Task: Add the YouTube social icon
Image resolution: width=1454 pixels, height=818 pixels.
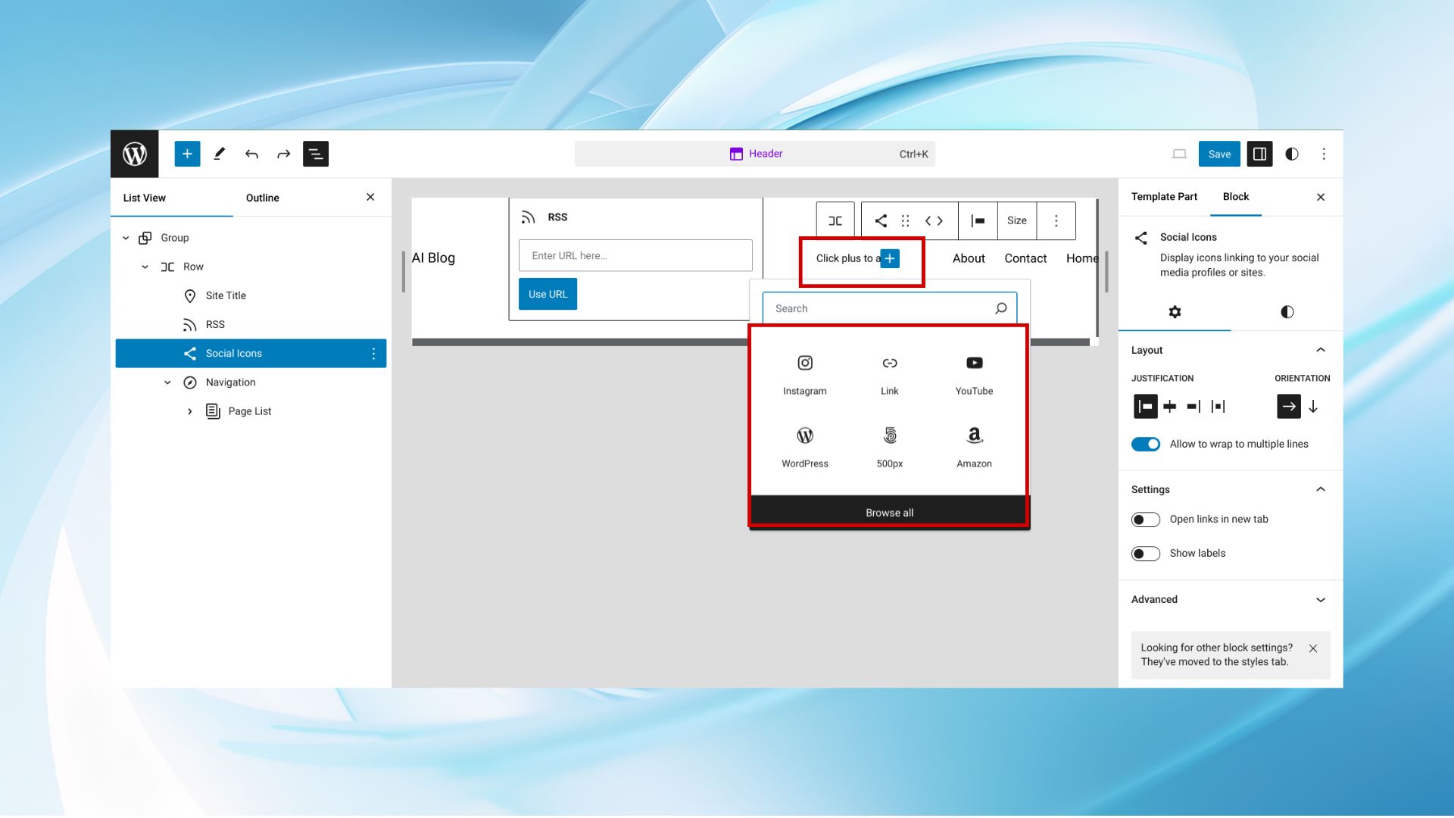Action: (x=974, y=373)
